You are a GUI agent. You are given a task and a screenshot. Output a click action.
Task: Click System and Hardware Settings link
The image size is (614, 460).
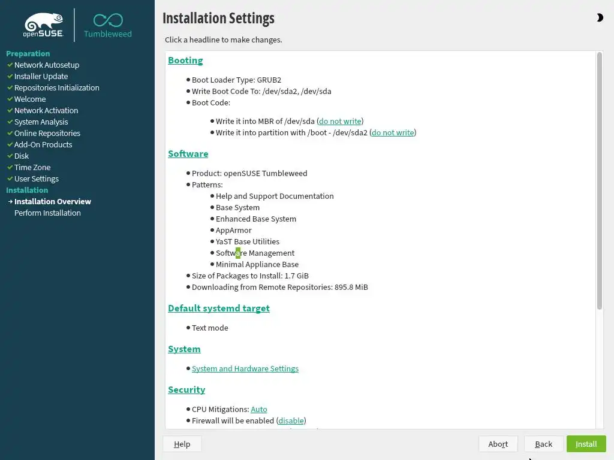[x=245, y=368]
